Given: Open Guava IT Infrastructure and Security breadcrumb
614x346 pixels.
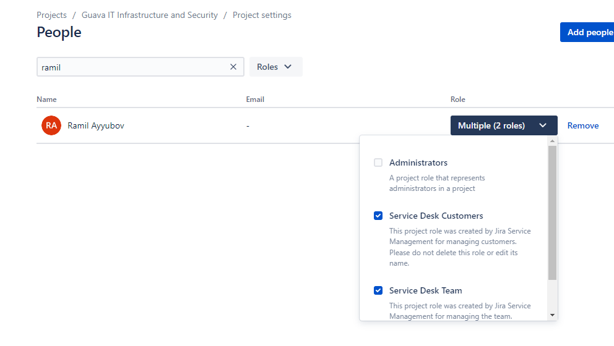Looking at the screenshot, I should pos(150,15).
